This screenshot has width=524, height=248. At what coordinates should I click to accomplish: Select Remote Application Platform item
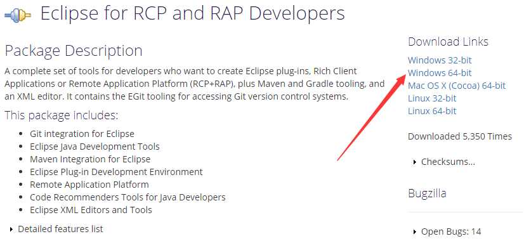pos(89,185)
